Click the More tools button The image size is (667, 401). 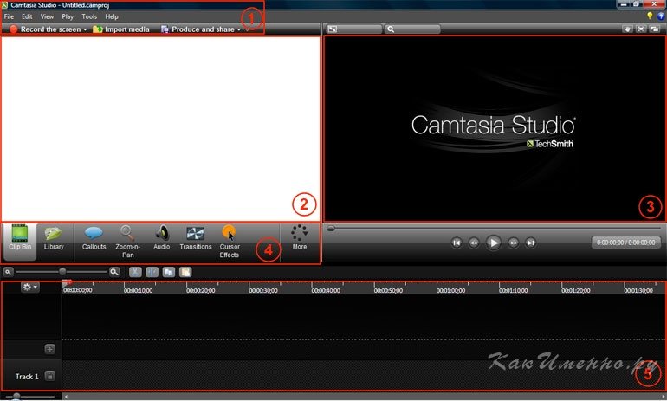click(x=300, y=238)
